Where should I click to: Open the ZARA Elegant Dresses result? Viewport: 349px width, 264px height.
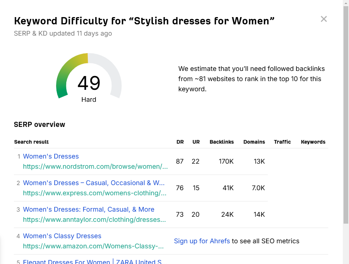pos(93,262)
